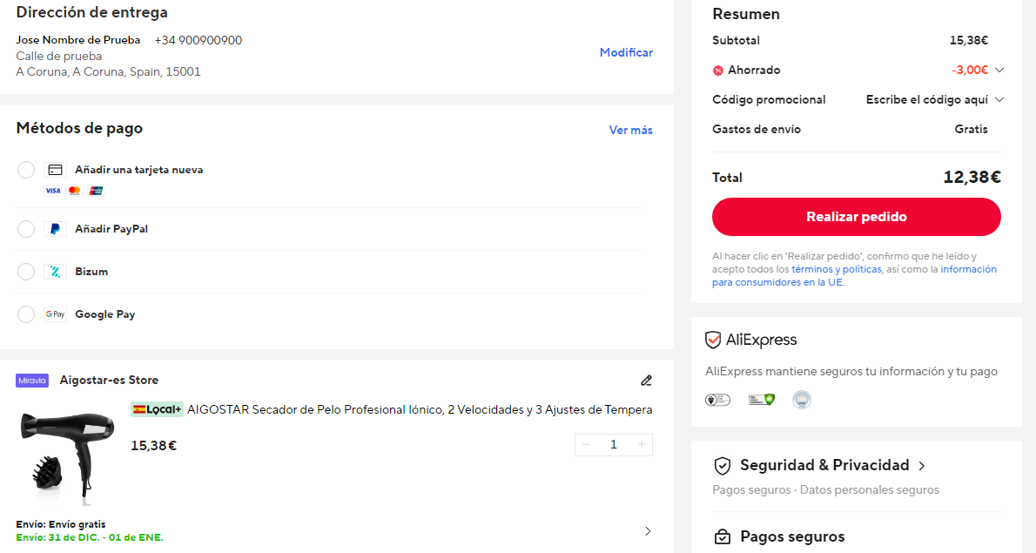Click the Bizum logo icon
1036x553 pixels.
click(x=56, y=272)
